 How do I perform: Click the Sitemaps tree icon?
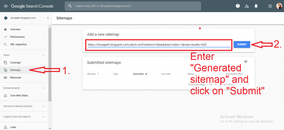5,70
